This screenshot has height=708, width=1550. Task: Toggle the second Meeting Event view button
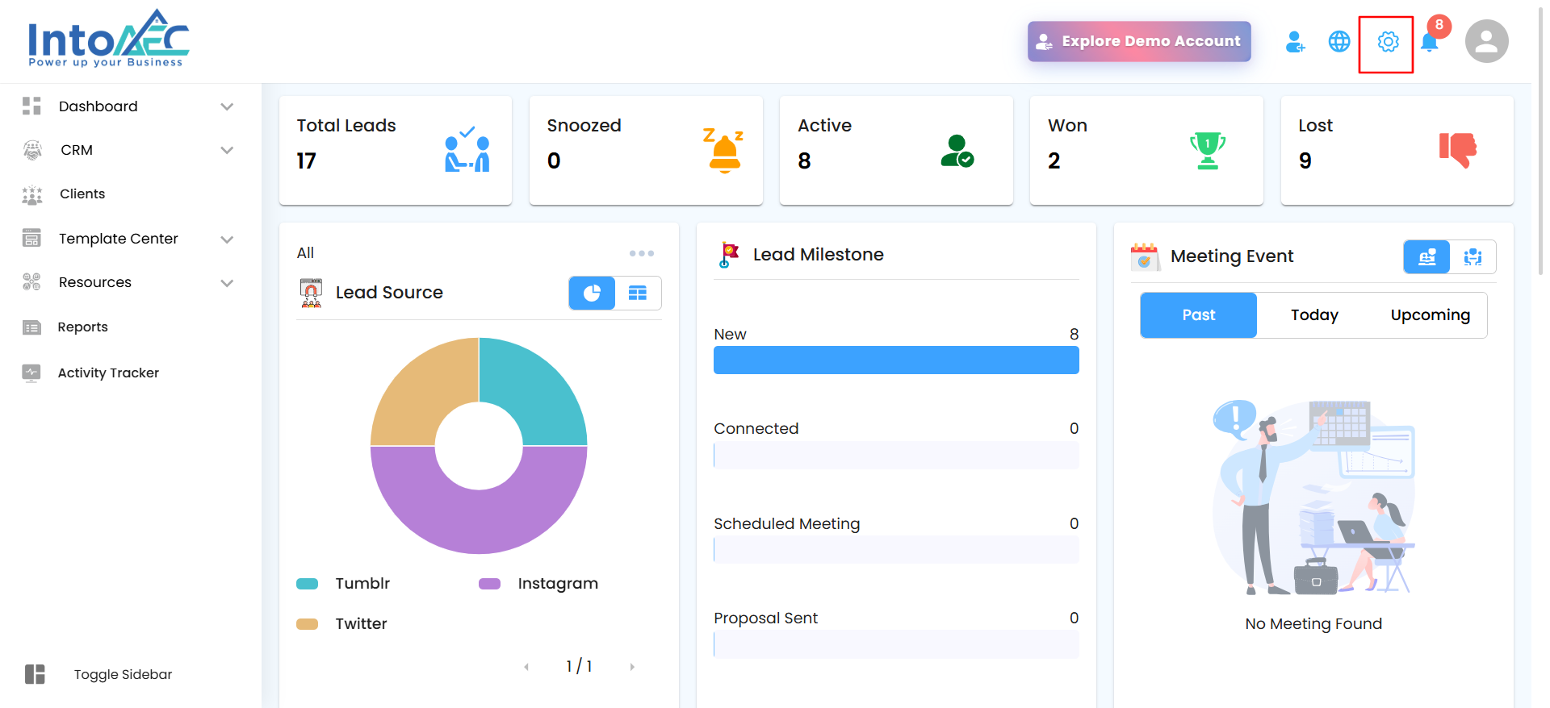click(1472, 257)
